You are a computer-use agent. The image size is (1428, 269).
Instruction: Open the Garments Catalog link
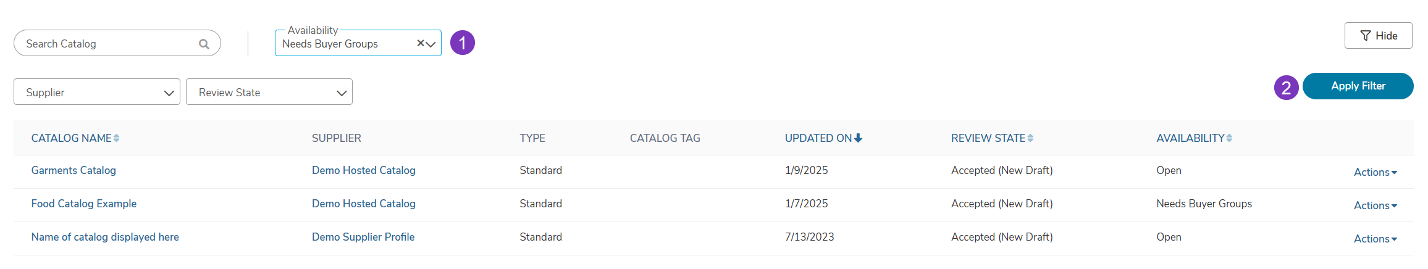tap(73, 170)
